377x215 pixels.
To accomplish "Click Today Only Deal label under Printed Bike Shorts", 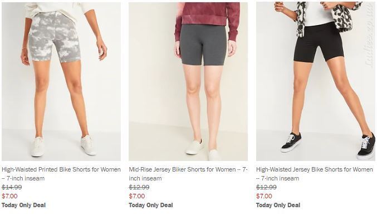I will (x=23, y=205).
